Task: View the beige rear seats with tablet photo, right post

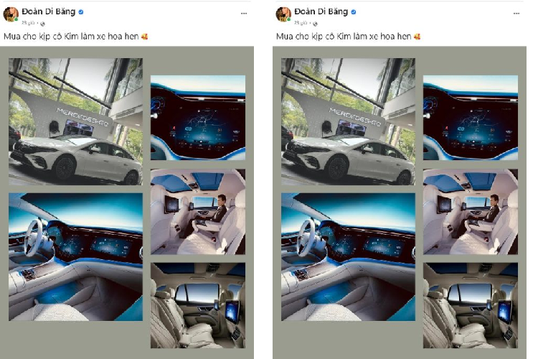Action: tap(471, 305)
